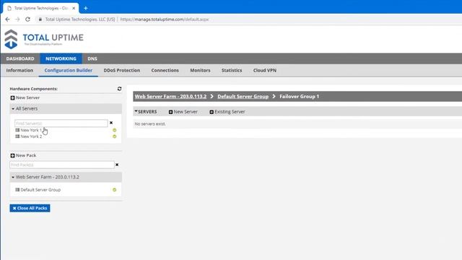
Task: Open the NETWORKING menu
Action: [61, 58]
